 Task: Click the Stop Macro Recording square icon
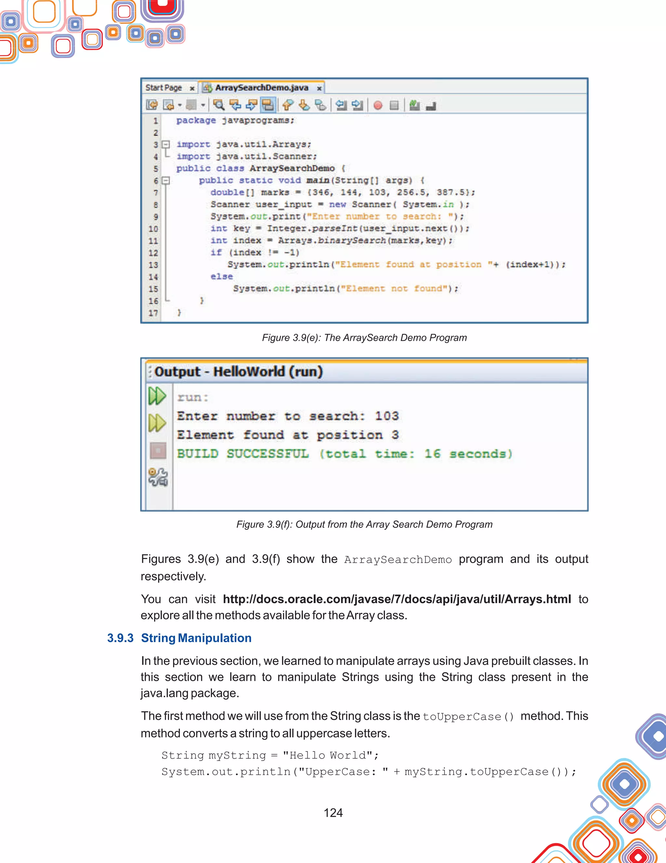coord(394,105)
